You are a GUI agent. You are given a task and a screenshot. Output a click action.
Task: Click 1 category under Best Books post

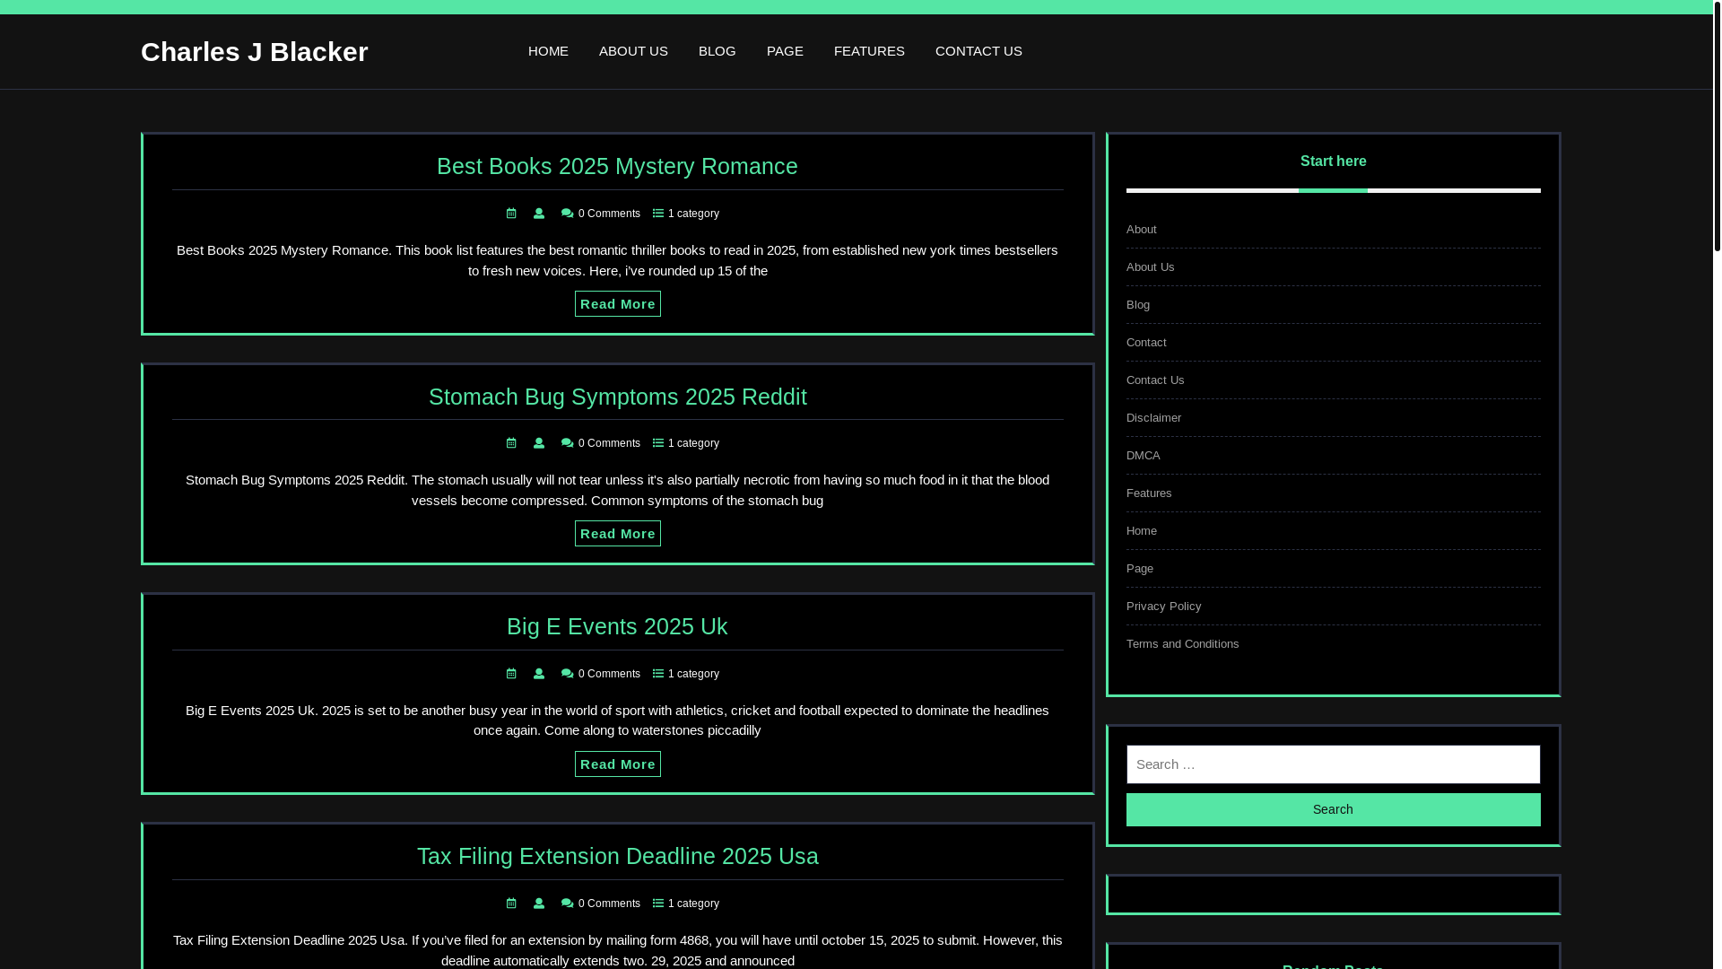pyautogui.click(x=693, y=214)
